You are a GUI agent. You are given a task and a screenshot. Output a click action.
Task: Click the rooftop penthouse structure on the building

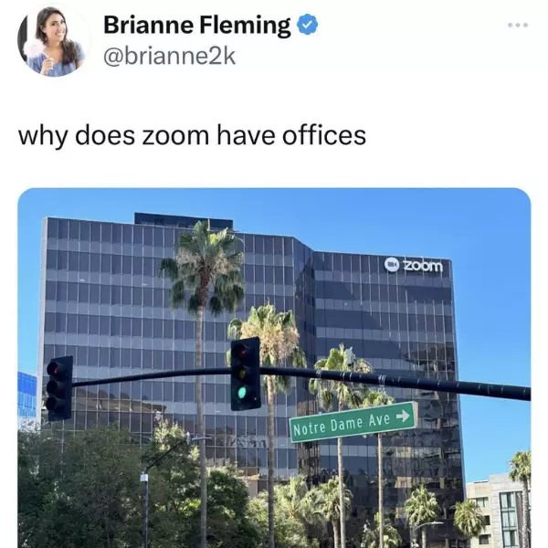184,220
